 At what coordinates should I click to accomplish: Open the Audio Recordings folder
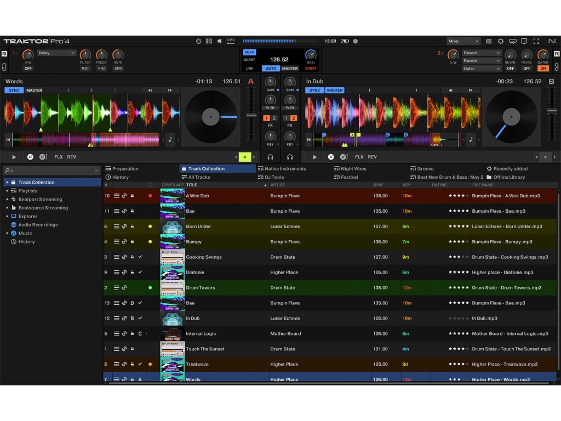38,225
